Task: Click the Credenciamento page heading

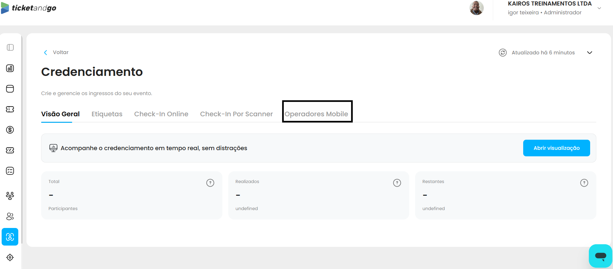Action: [x=92, y=72]
